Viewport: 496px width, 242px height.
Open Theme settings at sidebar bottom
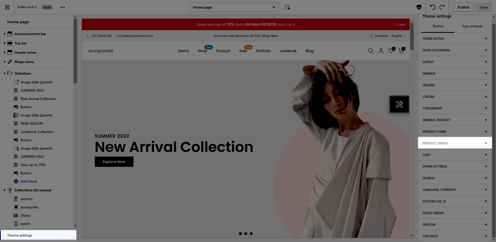click(x=38, y=235)
